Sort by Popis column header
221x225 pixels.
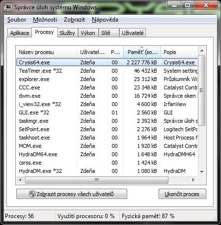click(x=179, y=52)
